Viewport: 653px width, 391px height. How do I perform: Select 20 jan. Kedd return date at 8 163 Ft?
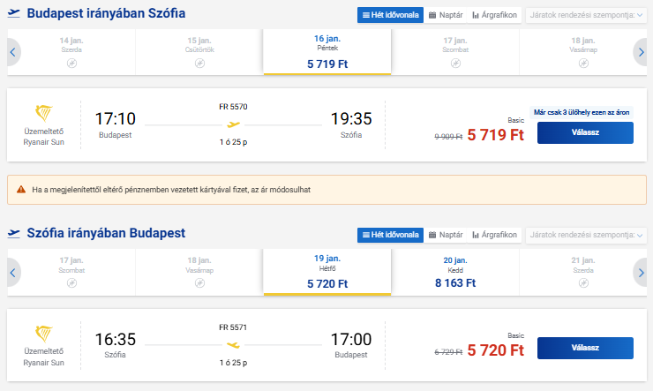click(455, 273)
